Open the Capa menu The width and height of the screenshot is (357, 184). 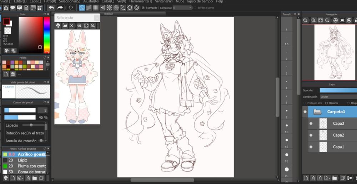point(35,1)
